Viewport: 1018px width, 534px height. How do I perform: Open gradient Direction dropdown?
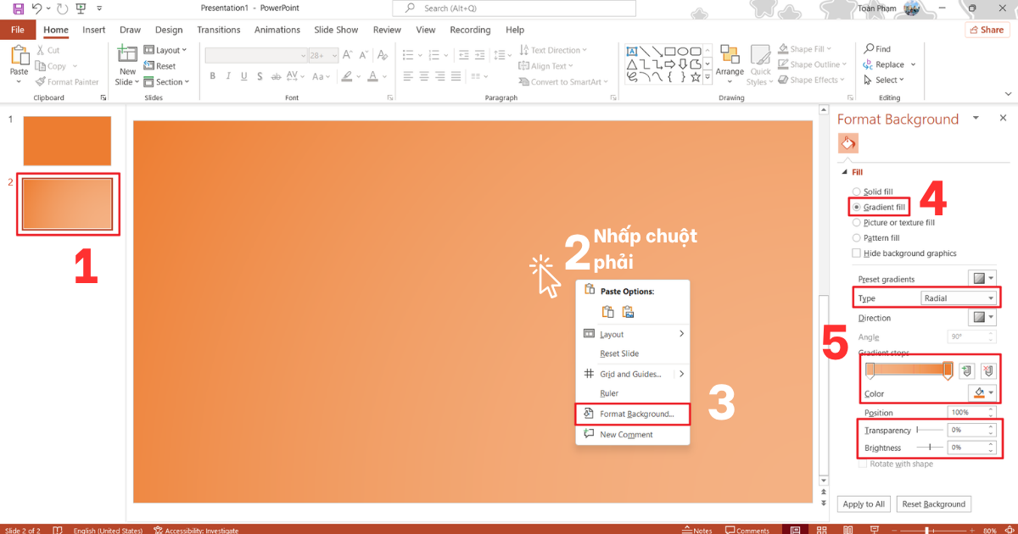click(982, 318)
